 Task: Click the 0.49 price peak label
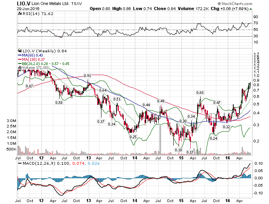point(161,101)
